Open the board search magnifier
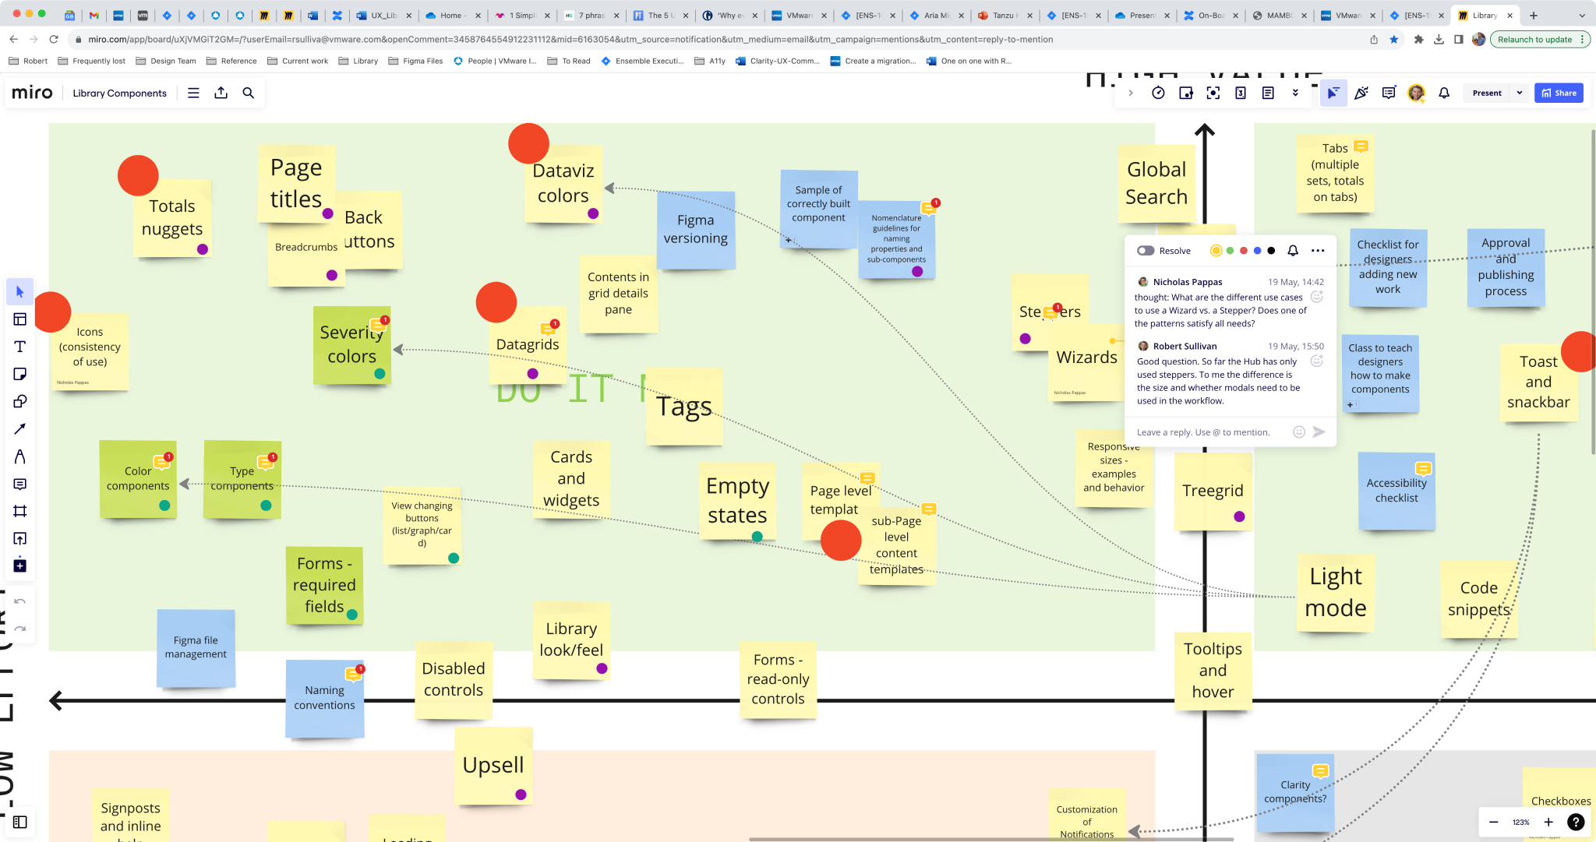 point(248,93)
